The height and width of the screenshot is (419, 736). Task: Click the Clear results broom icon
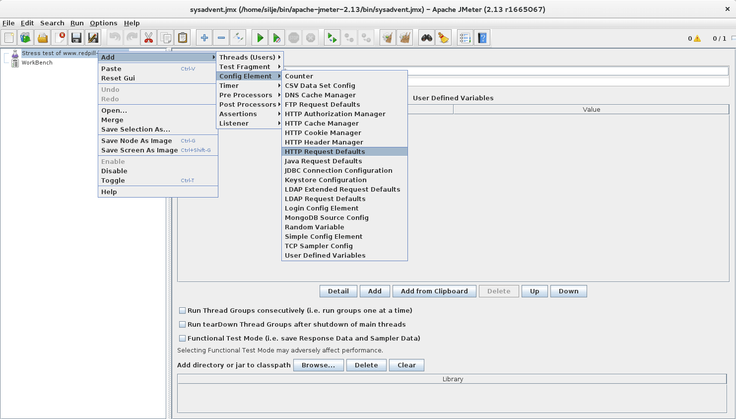pyautogui.click(x=388, y=38)
